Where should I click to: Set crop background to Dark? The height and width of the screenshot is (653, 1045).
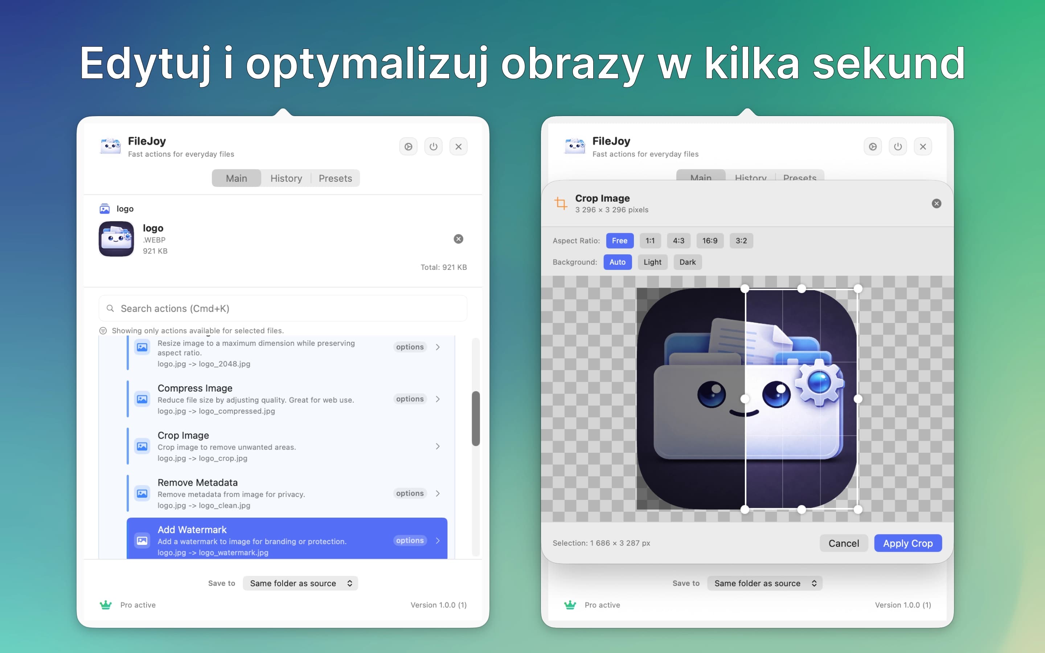(x=688, y=262)
